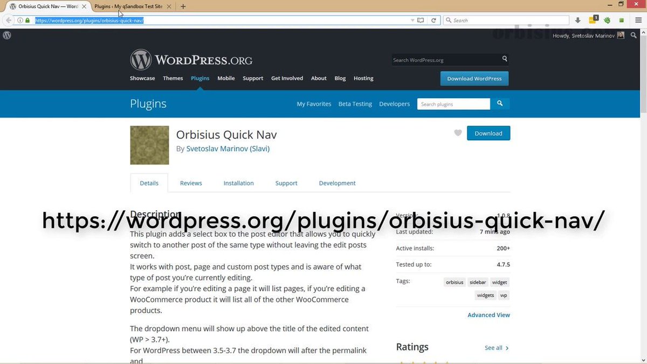This screenshot has height=364, width=647.
Task: Open the Developers link
Action: 395,104
